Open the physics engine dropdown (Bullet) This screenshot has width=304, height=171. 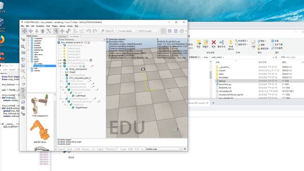(x=112, y=31)
